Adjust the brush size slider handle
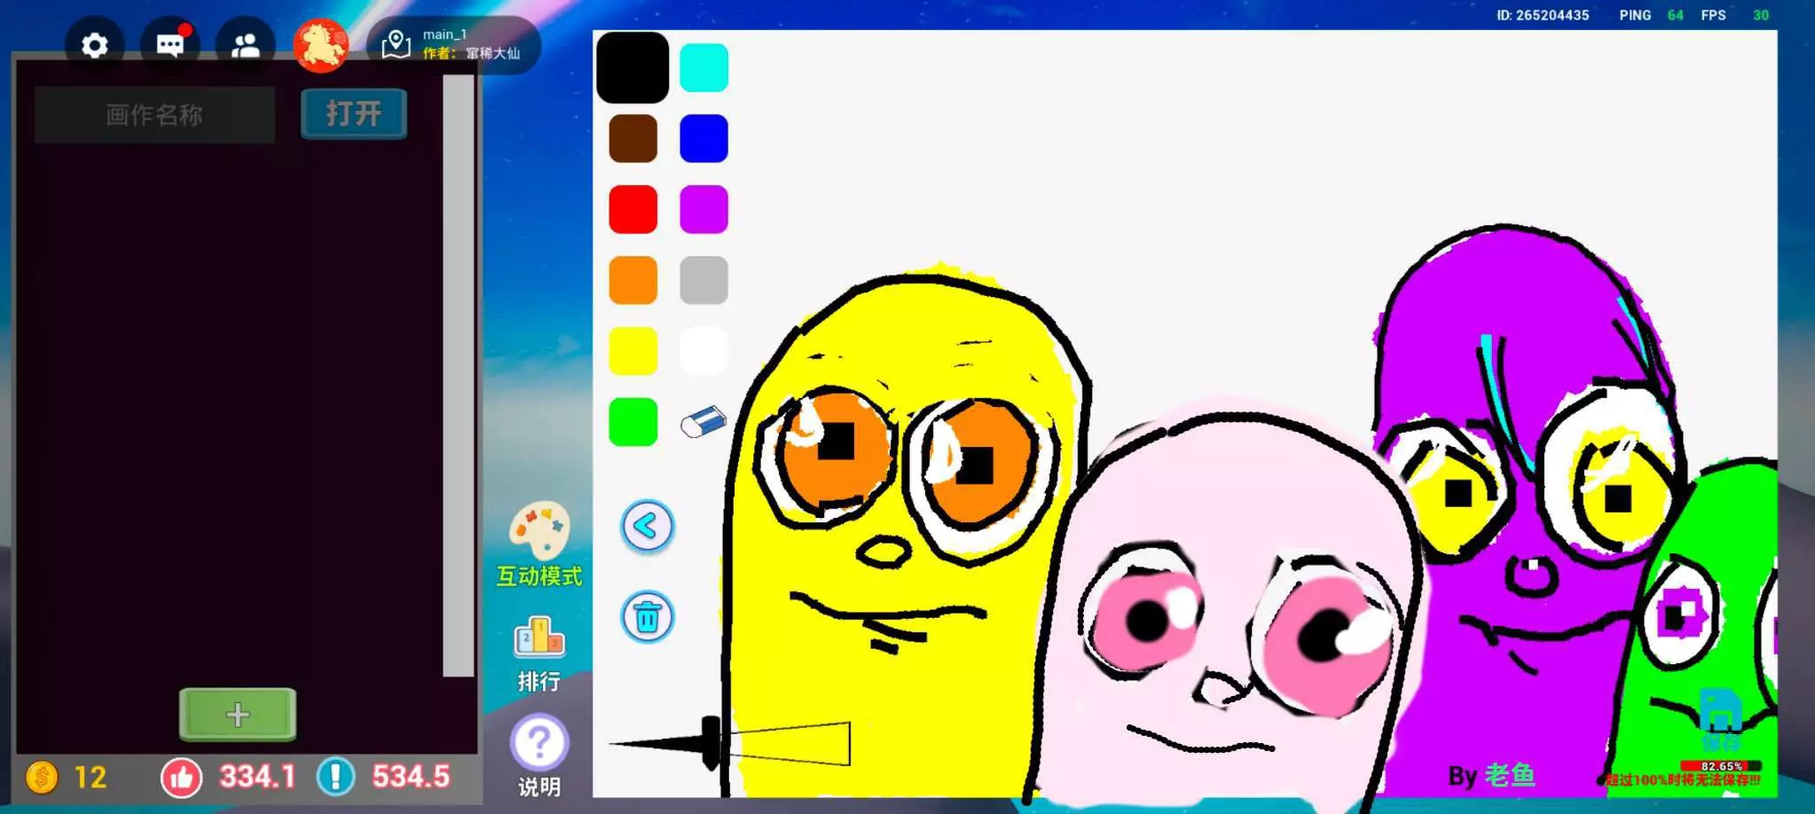This screenshot has height=814, width=1815. (711, 743)
